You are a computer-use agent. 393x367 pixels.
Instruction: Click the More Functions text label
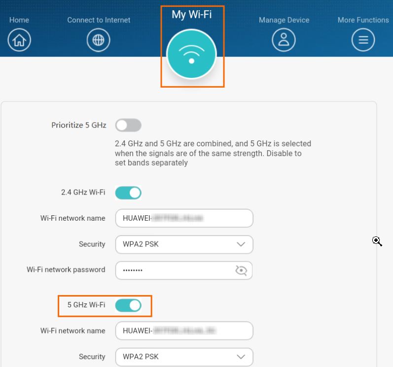tap(363, 20)
